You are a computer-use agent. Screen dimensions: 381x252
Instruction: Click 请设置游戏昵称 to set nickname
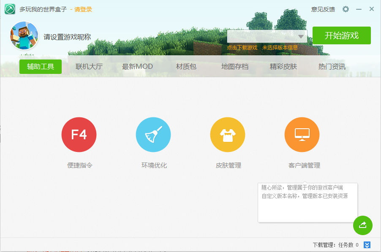67,37
